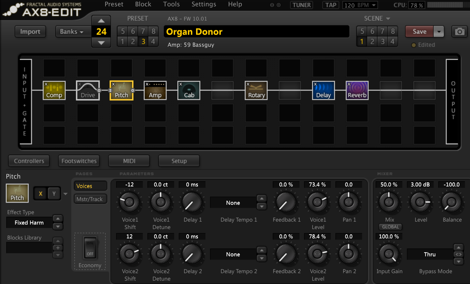Click the preset number down arrow
Viewport: 470px width, 284px height.
(101, 43)
